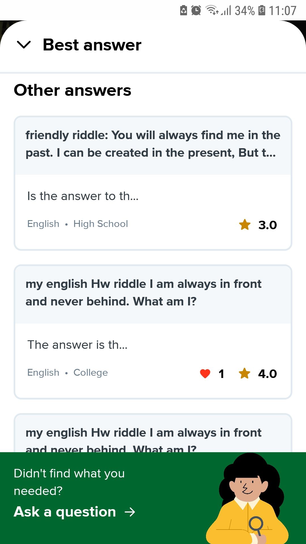Viewport: 306px width, 544px height.
Task: Select the College level tag
Action: click(90, 372)
